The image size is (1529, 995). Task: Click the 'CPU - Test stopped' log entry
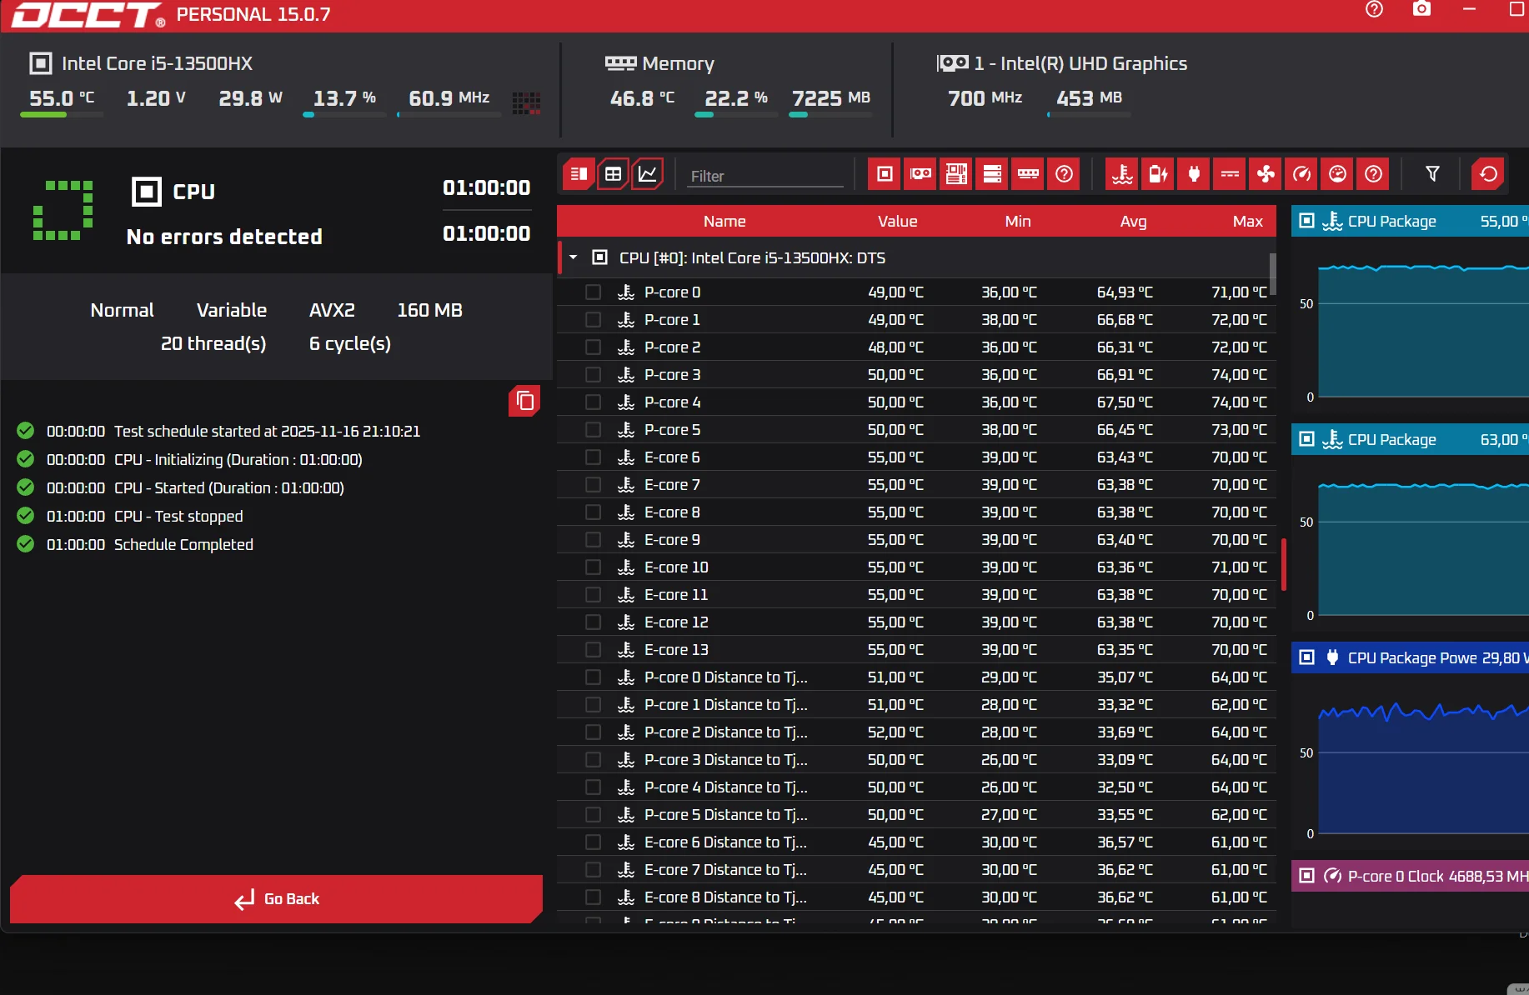pyautogui.click(x=178, y=516)
